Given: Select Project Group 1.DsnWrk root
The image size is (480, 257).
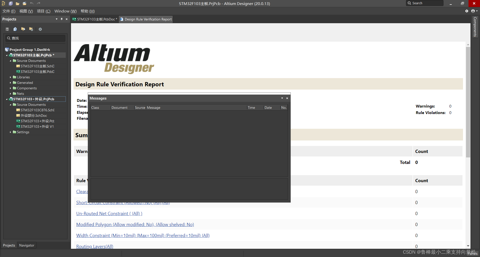Looking at the screenshot, I should tap(27, 50).
